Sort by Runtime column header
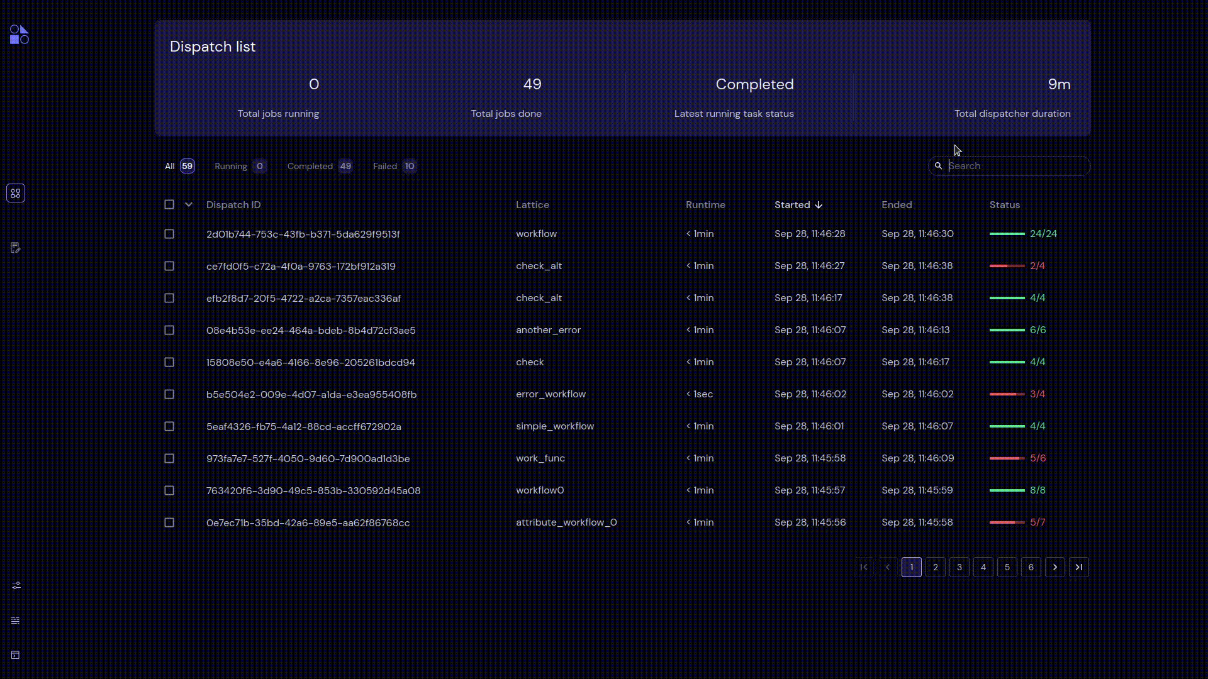Screen dimensions: 1208x679 point(705,205)
